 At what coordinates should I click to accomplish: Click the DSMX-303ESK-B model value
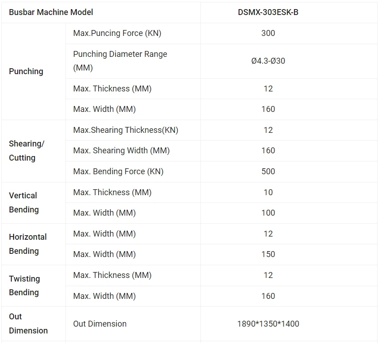point(268,12)
